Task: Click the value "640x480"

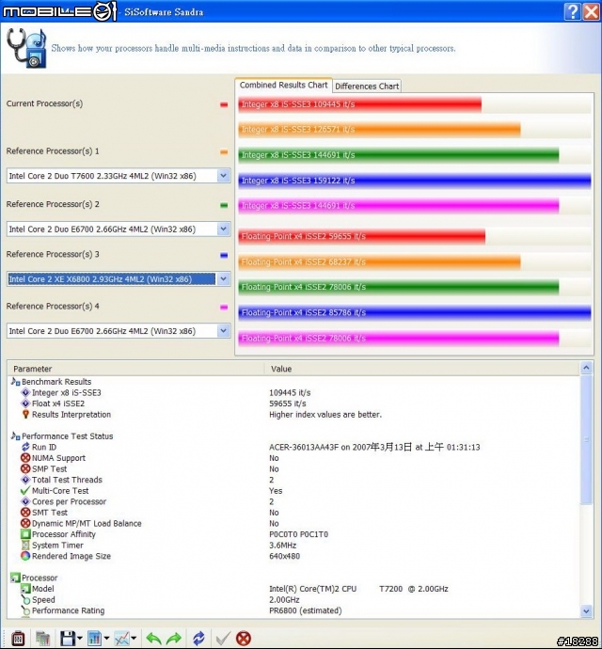Action: (x=284, y=556)
